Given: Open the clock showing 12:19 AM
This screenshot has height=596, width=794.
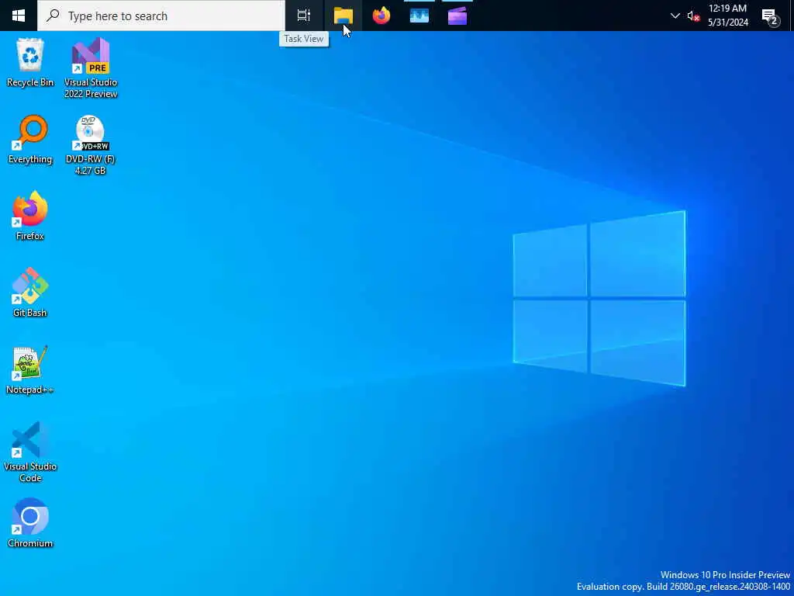Looking at the screenshot, I should click(x=727, y=16).
